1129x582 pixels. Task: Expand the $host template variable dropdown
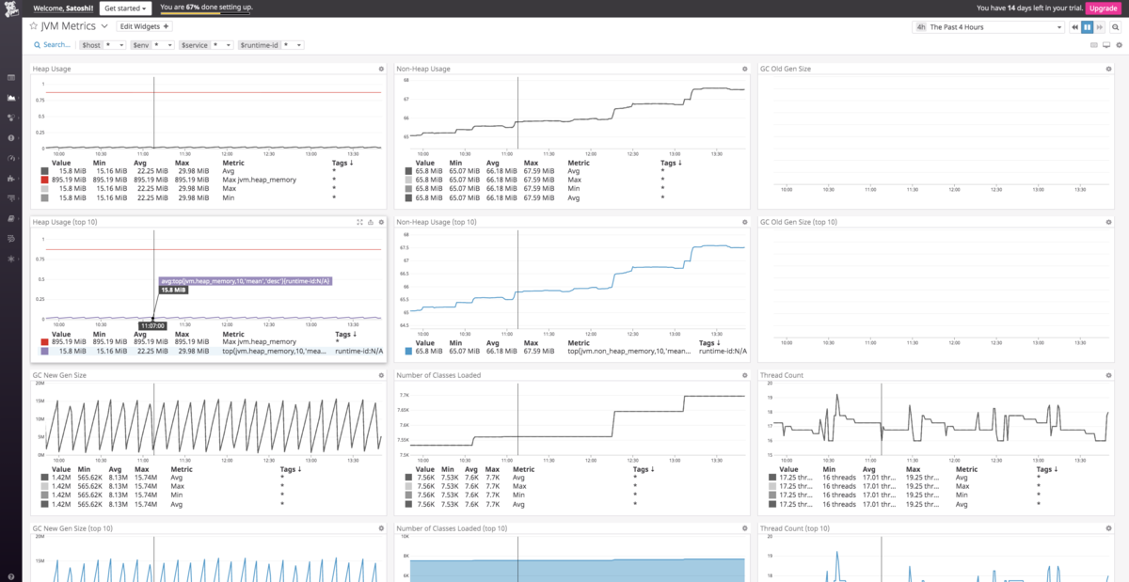click(x=115, y=44)
